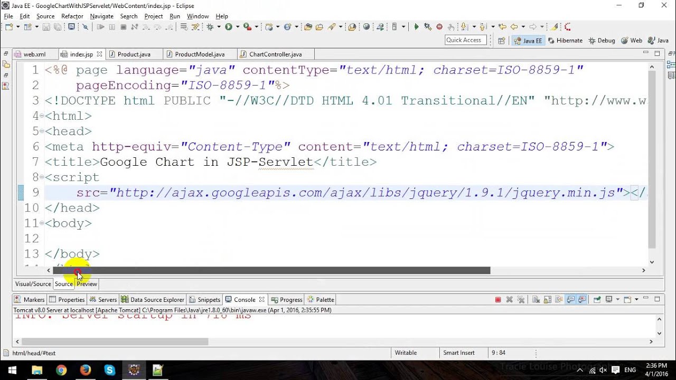The image size is (676, 380).
Task: Open the Data Source Explorer tab
Action: click(x=153, y=300)
